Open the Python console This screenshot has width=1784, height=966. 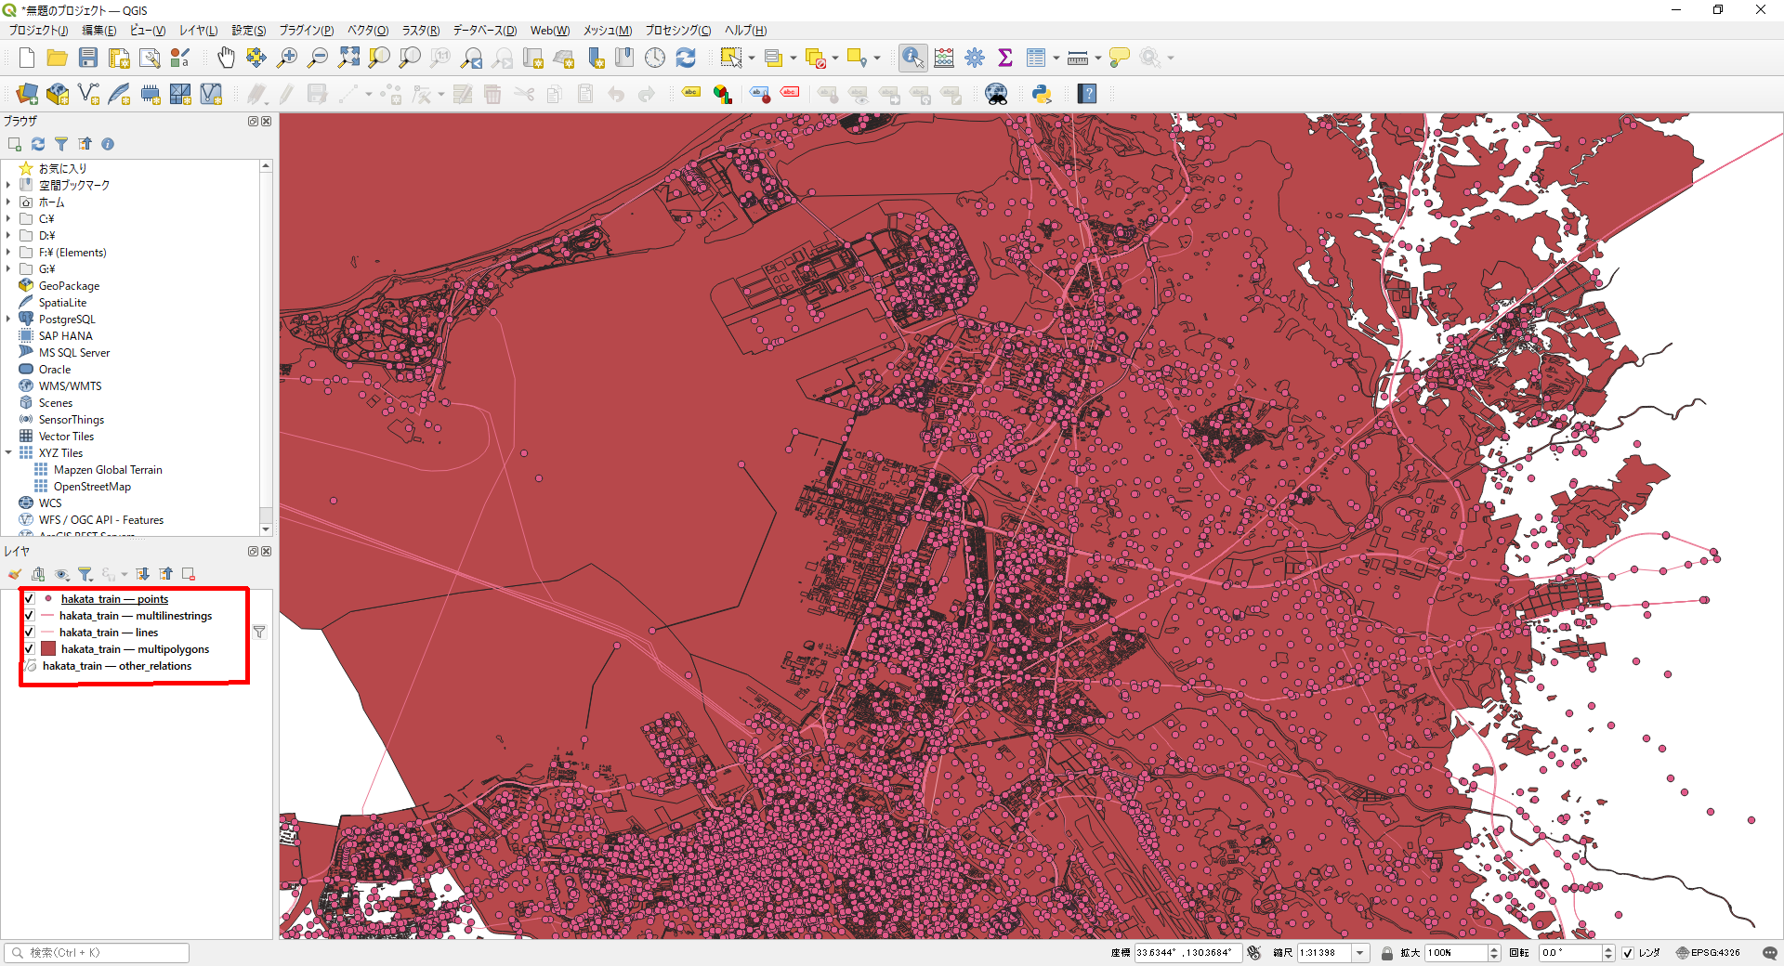point(1042,94)
